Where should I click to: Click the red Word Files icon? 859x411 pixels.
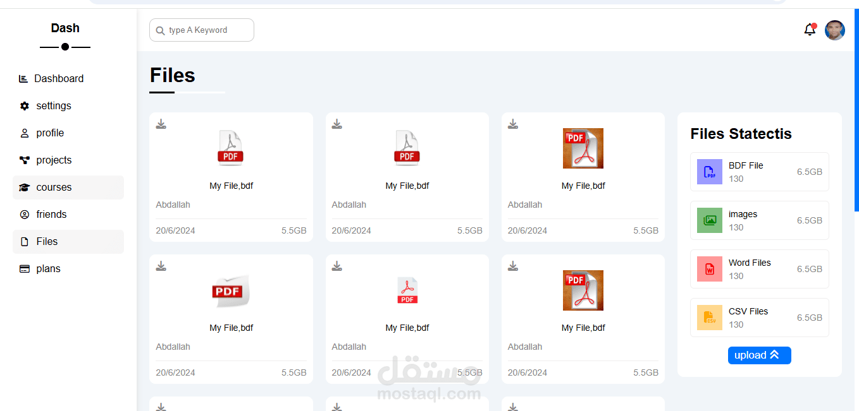(x=710, y=269)
